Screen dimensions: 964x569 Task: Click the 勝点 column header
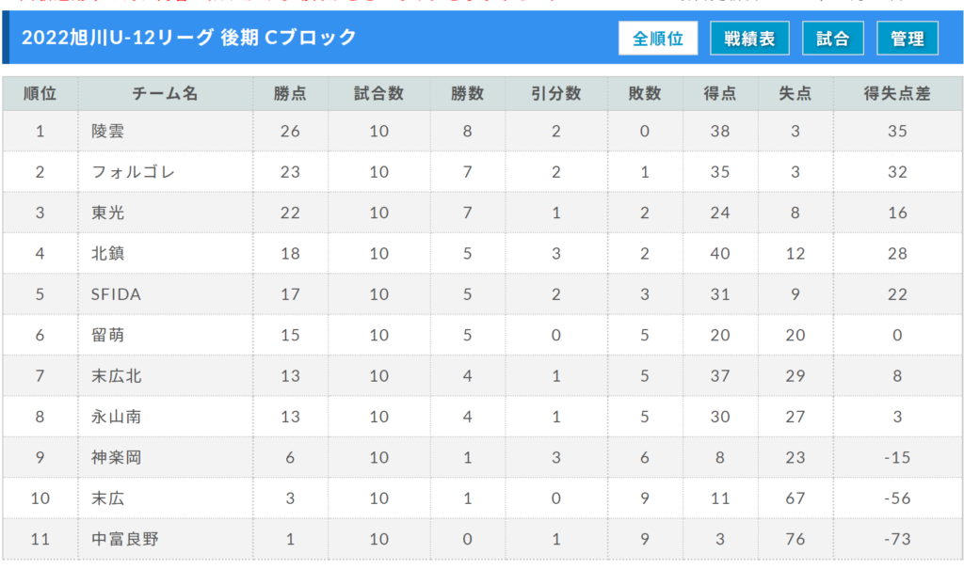coord(290,93)
